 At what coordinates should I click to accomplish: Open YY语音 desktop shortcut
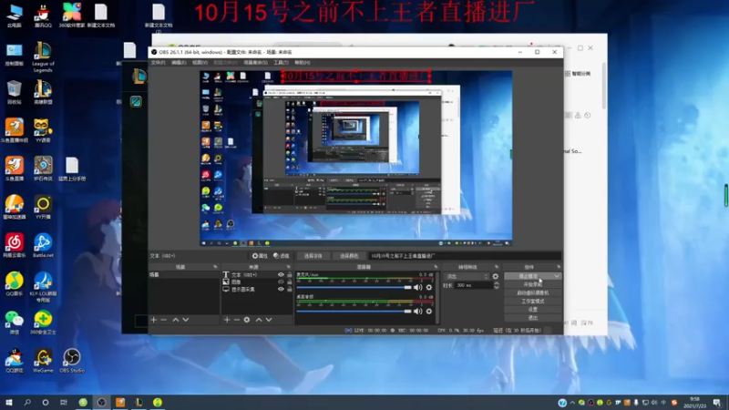[x=43, y=130]
